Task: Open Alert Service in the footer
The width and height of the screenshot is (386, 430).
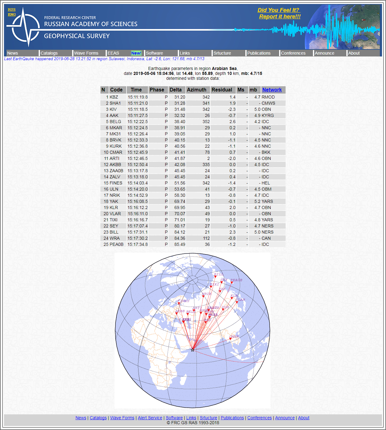Action: point(150,418)
